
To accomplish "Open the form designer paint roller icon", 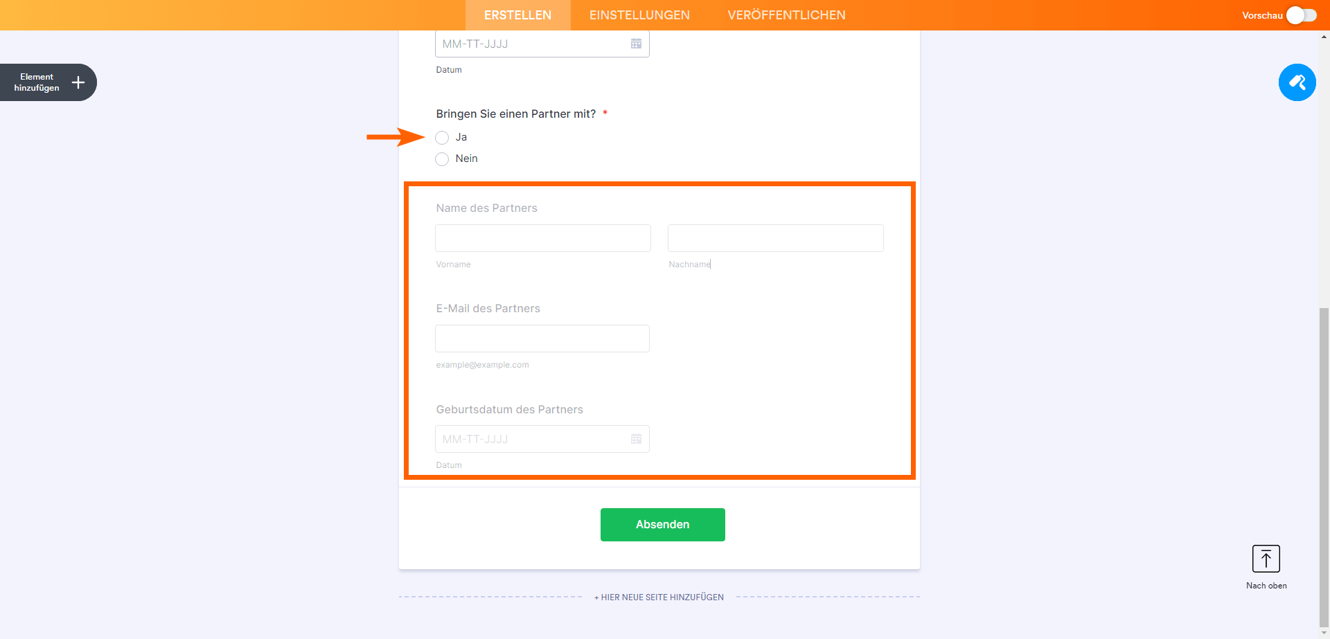I will [x=1297, y=82].
